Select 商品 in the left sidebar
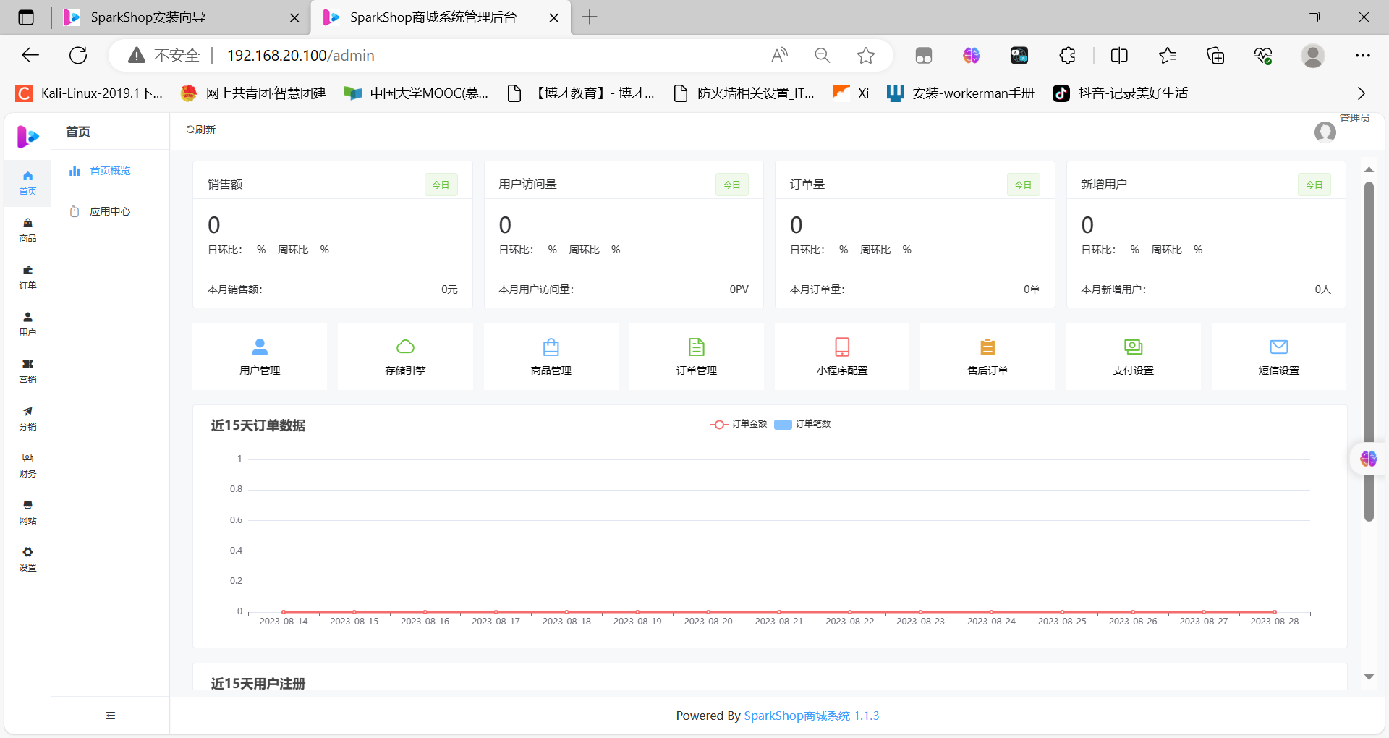 (27, 230)
